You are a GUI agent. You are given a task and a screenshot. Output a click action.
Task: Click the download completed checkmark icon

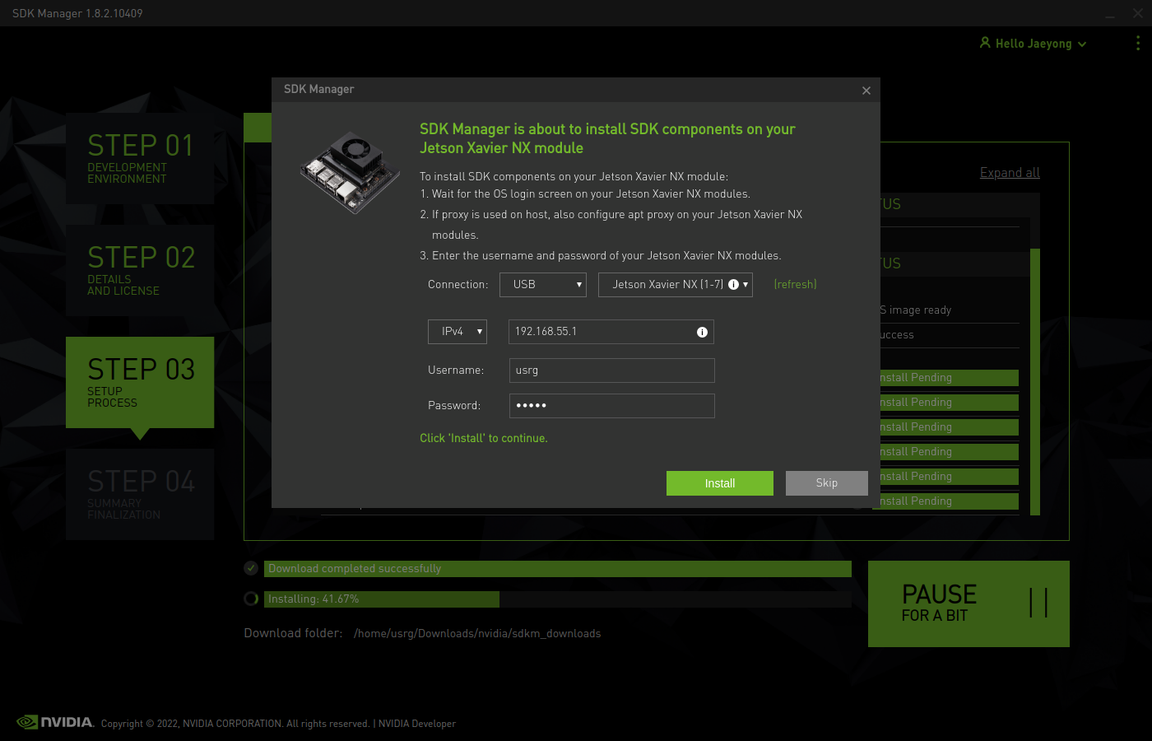[251, 568]
